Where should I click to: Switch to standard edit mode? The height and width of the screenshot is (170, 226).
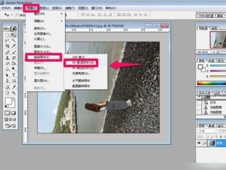click(x=7, y=113)
